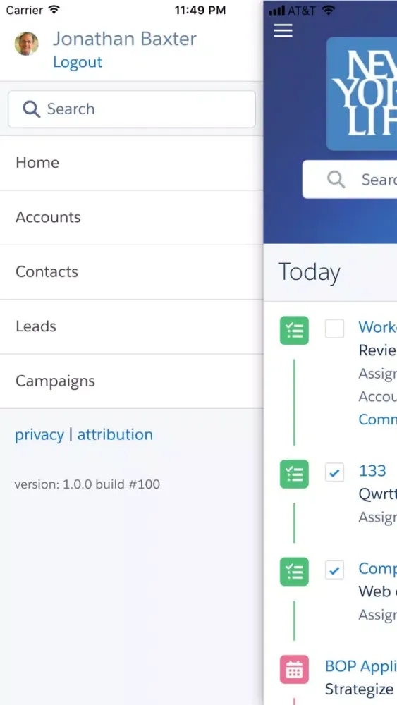Screen dimensions: 397x705
Task: Open the 133 task link
Action: tap(372, 471)
